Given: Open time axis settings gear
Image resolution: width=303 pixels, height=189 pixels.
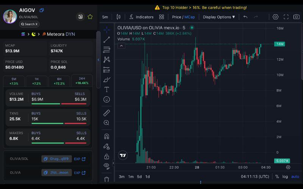Looking at the screenshot, I should click(288, 167).
